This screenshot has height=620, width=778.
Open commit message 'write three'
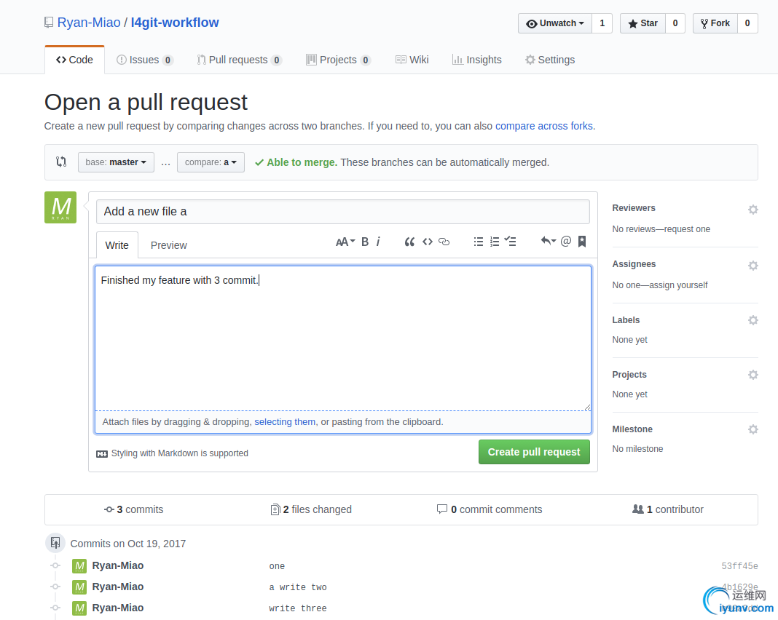pyautogui.click(x=298, y=608)
